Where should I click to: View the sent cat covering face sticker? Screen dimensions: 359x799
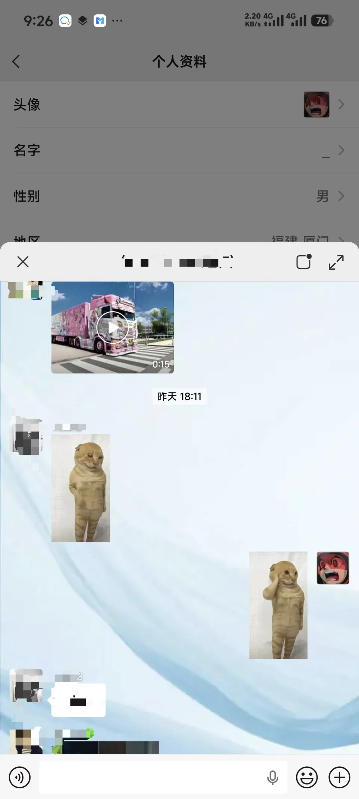pyautogui.click(x=278, y=605)
